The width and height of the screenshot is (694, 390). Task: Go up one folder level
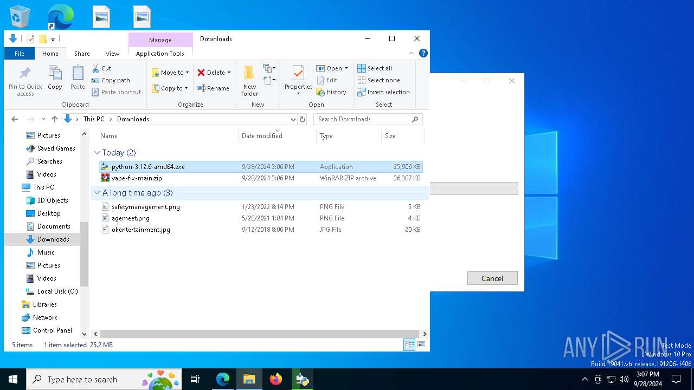pos(55,119)
